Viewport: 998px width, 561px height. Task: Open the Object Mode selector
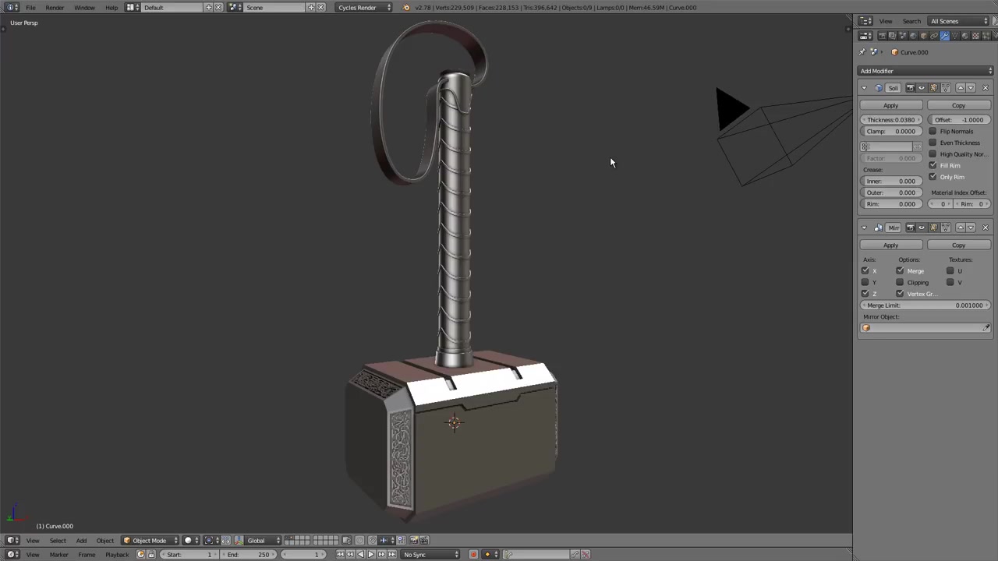[x=150, y=540]
